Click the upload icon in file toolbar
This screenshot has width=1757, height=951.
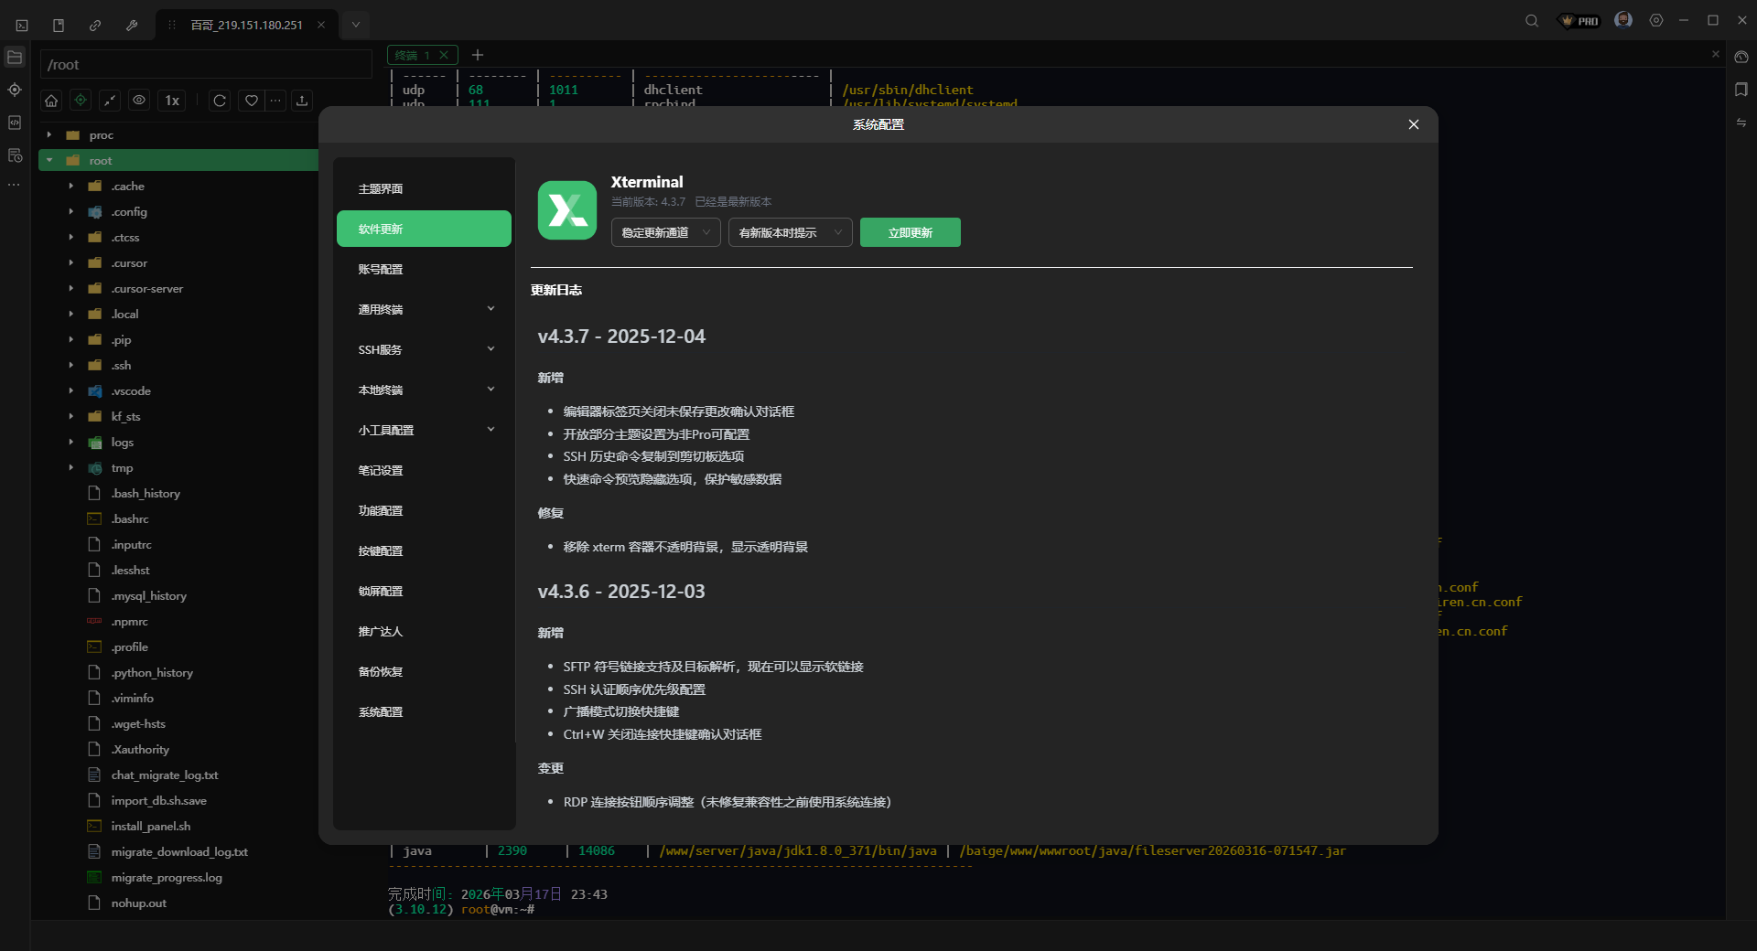302,101
